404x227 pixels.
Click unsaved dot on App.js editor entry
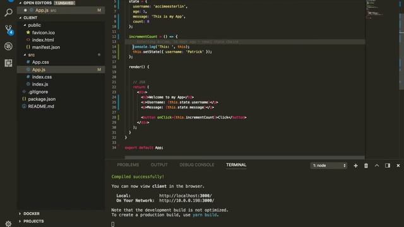[25, 10]
